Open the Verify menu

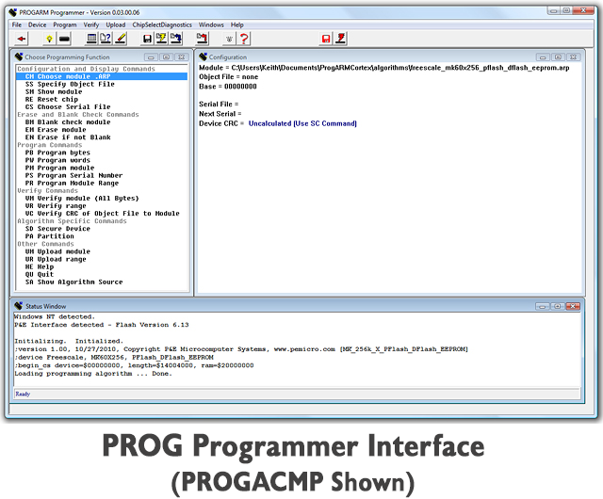click(x=91, y=24)
